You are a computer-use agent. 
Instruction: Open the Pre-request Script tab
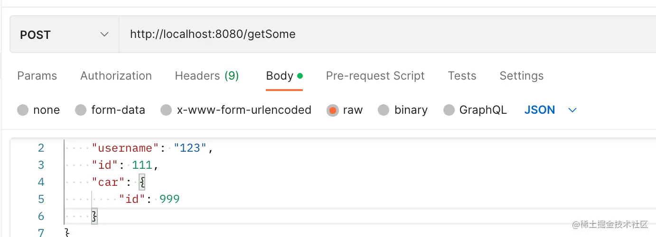pos(375,76)
